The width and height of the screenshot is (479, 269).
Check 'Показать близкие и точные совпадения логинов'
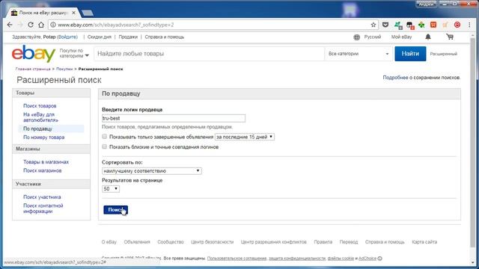(x=105, y=146)
